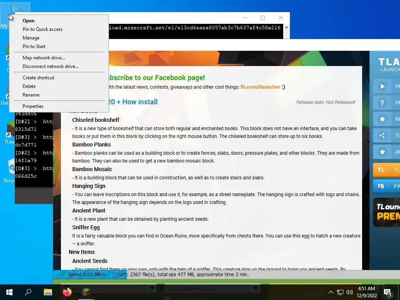Open the fb.com/tlauncher link
The height and width of the screenshot is (300, 400).
(x=260, y=87)
